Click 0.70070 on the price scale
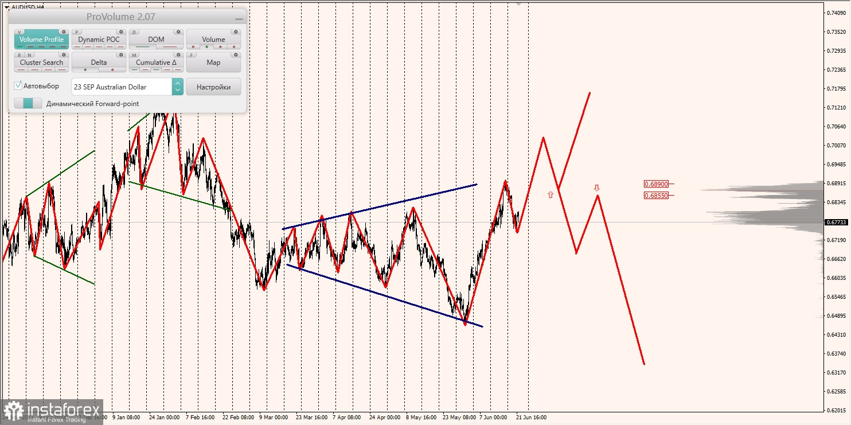This screenshot has height=425, width=851. (837, 145)
